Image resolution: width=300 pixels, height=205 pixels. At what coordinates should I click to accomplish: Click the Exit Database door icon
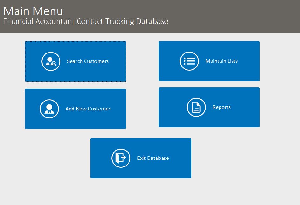click(x=121, y=158)
